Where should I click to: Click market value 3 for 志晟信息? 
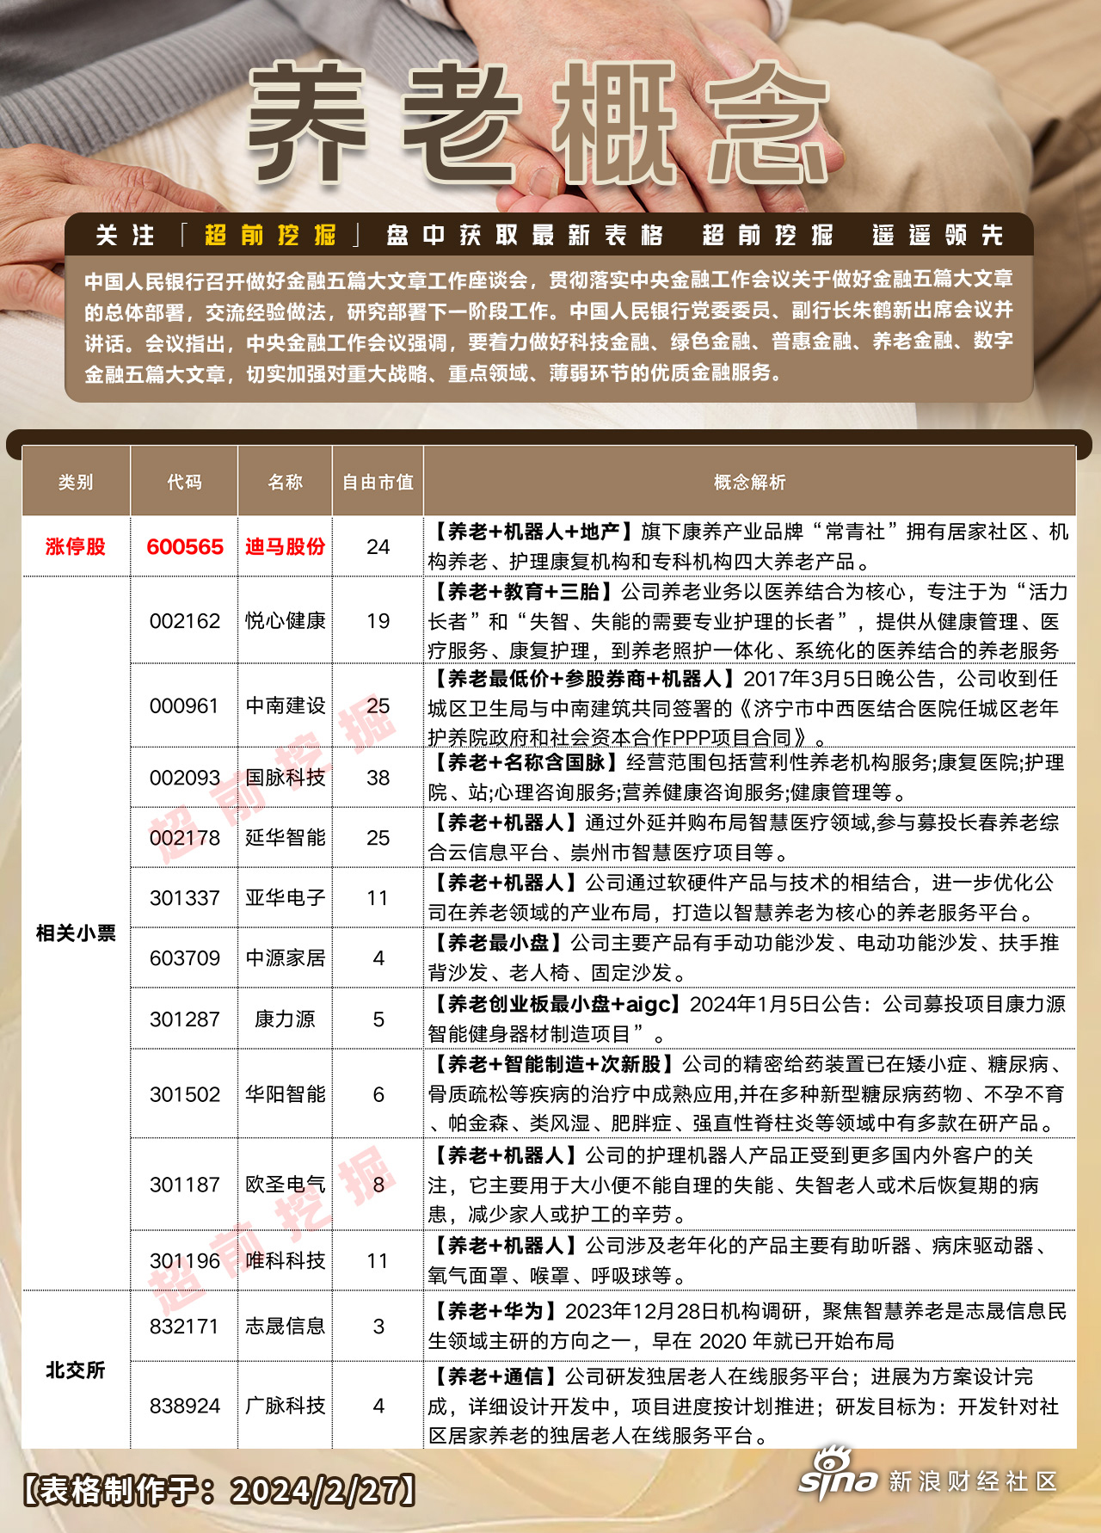click(378, 1327)
